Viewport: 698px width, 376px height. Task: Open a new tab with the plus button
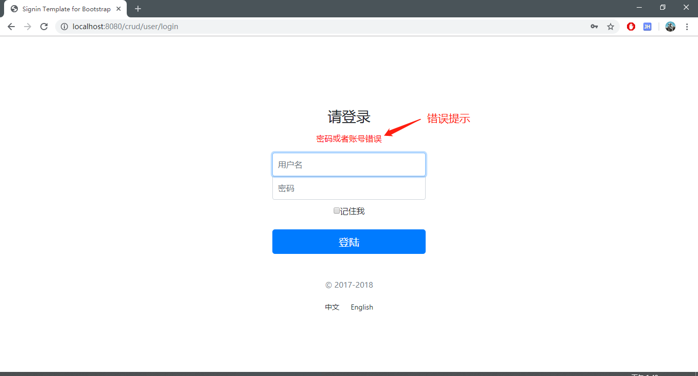click(x=137, y=9)
